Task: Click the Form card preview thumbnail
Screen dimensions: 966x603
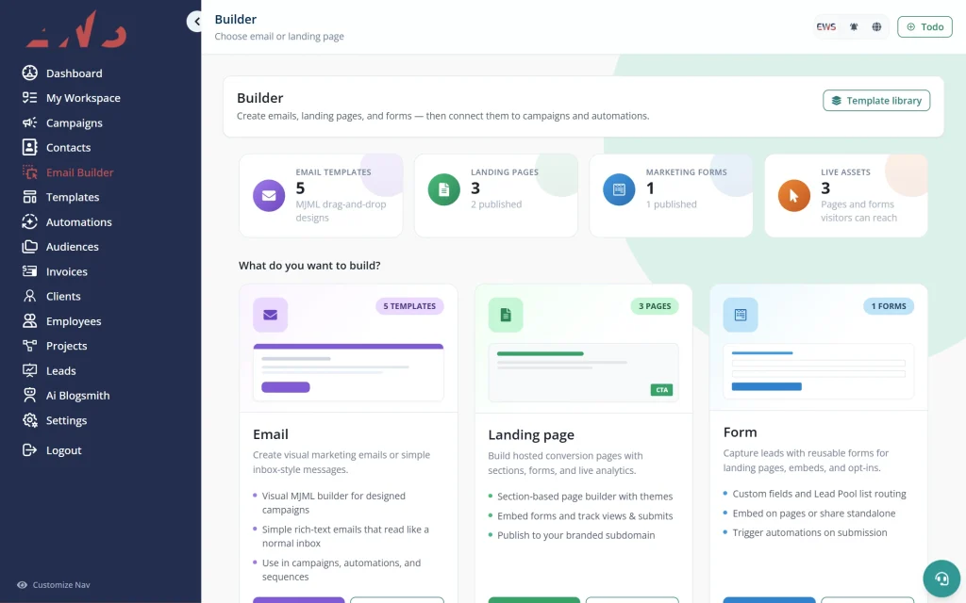Action: [x=818, y=371]
